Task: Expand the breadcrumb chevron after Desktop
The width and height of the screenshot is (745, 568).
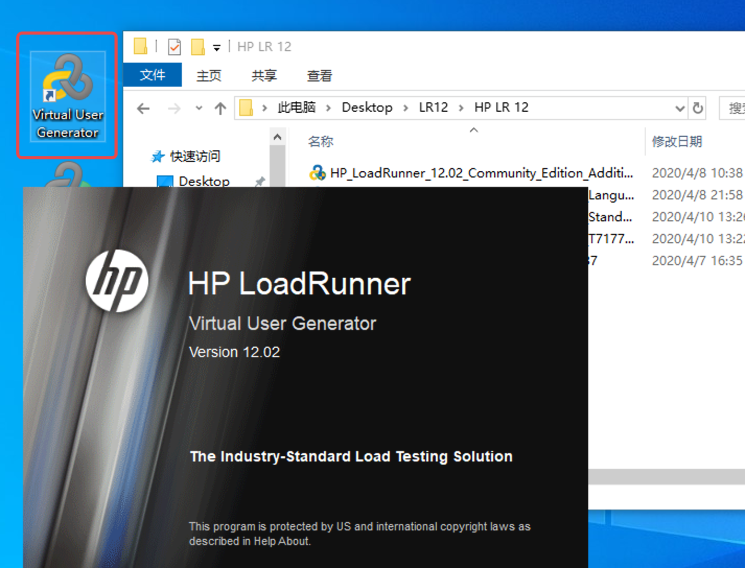Action: (405, 107)
